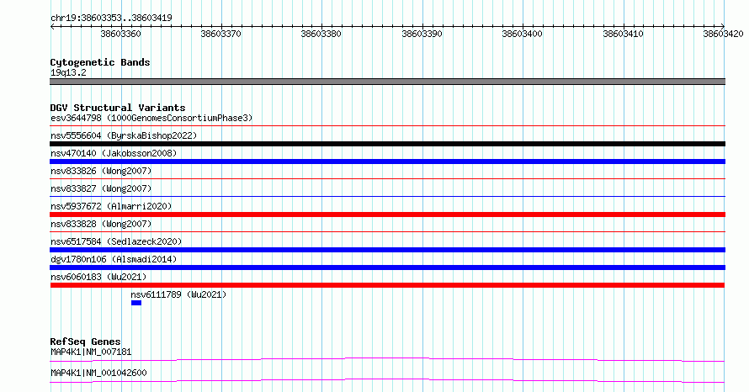This screenshot has width=749, height=392.
Task: Click the blue bar of nsv6517584
Action: click(x=387, y=250)
